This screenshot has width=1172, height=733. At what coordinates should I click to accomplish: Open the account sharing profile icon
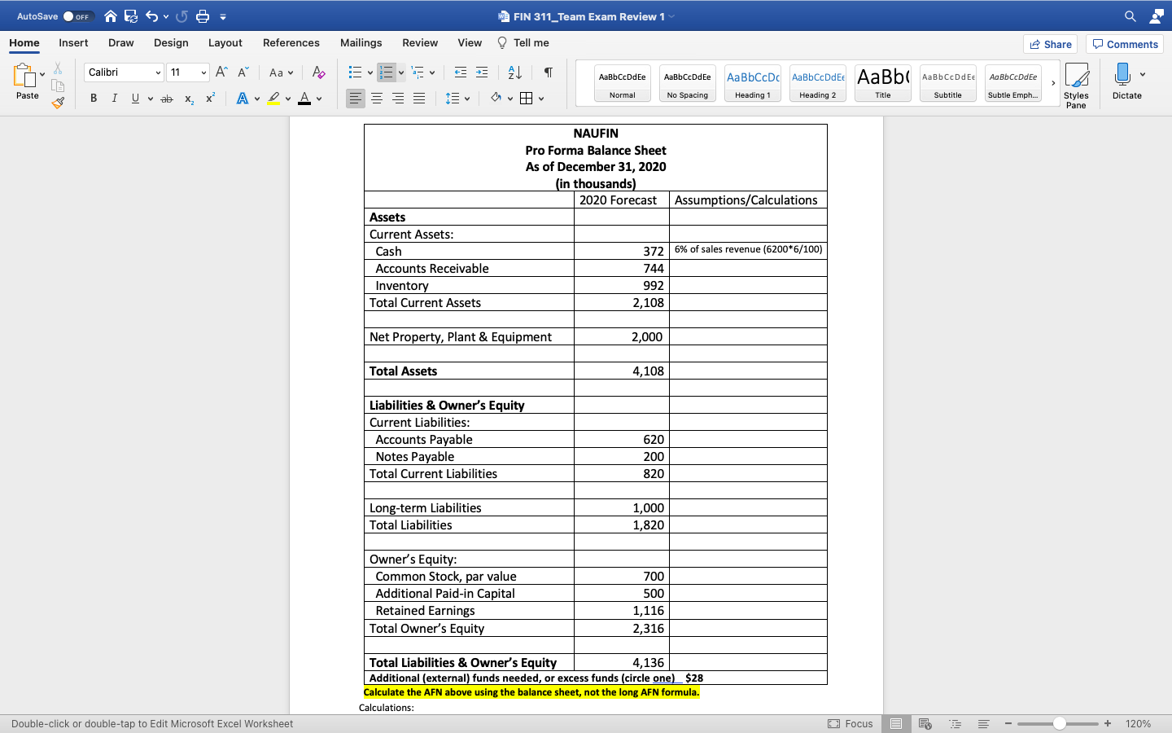pos(1157,16)
